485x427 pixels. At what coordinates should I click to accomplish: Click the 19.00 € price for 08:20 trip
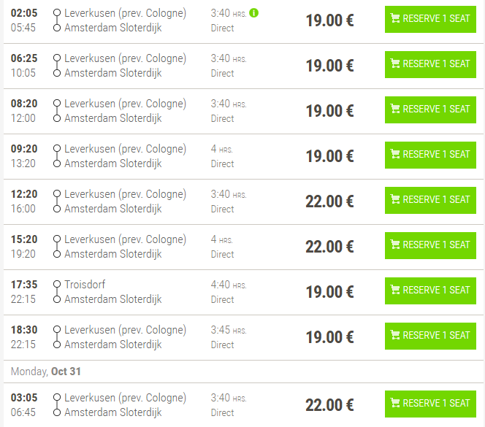[x=329, y=111]
